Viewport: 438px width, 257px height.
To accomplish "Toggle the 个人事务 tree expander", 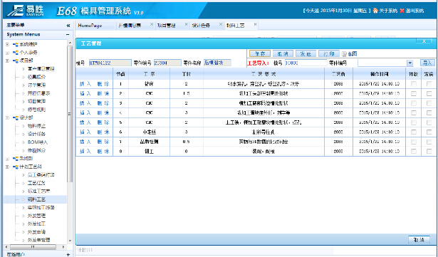I will (8, 53).
